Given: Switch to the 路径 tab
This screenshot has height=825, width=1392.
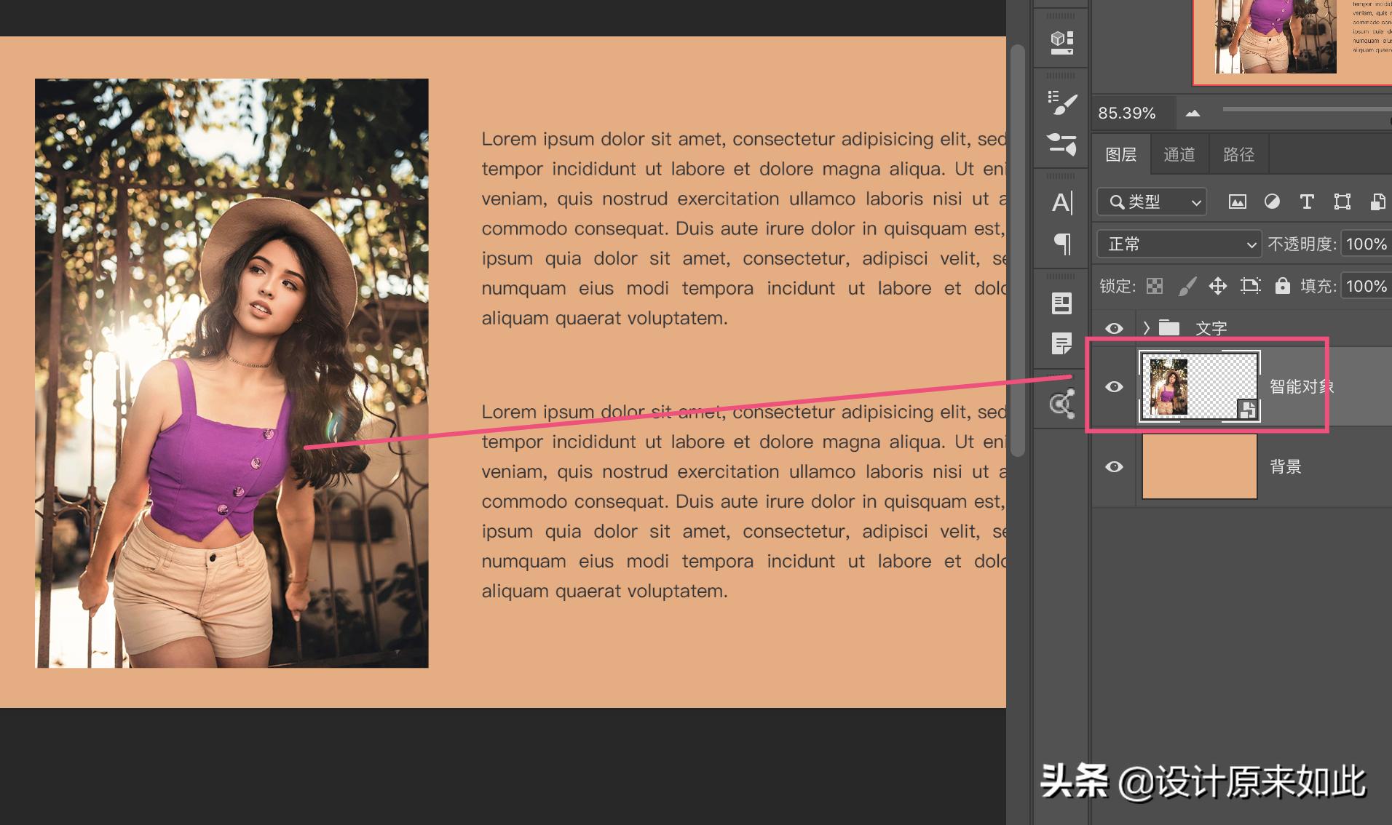Looking at the screenshot, I should point(1238,154).
